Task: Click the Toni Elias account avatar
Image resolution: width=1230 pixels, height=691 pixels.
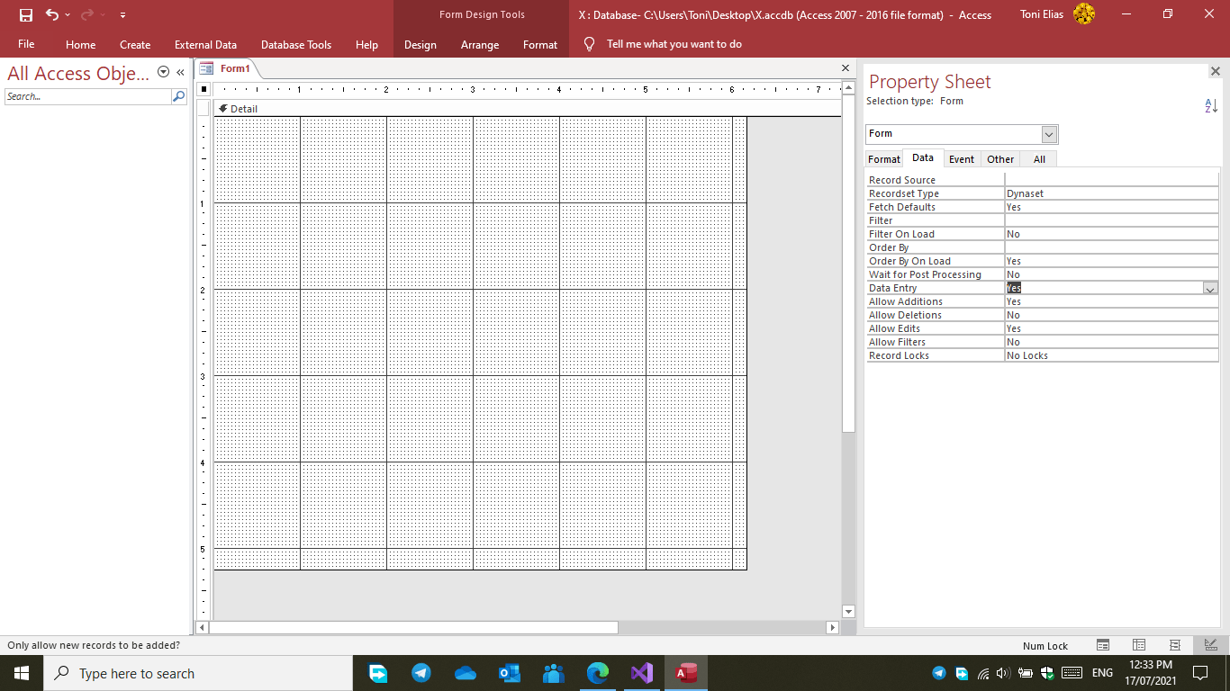Action: tap(1084, 14)
